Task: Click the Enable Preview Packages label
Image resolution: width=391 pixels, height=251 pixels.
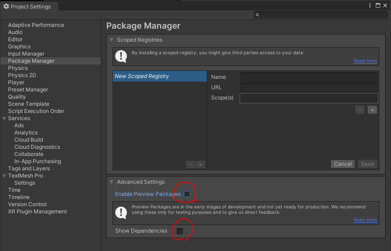Action: coord(148,194)
